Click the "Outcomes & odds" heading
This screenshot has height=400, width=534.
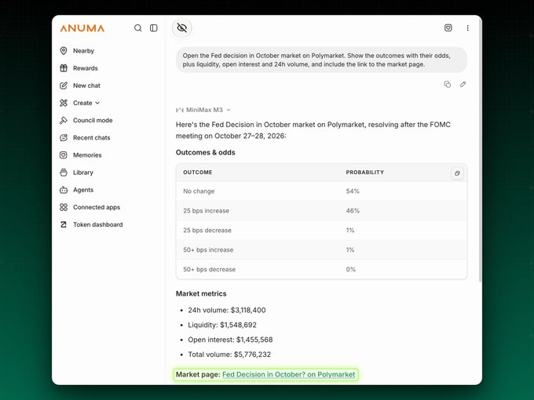[206, 152]
